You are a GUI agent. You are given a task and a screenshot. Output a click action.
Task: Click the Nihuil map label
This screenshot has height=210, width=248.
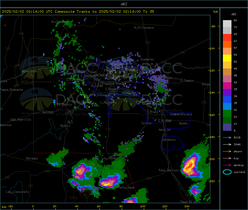(x=65, y=126)
